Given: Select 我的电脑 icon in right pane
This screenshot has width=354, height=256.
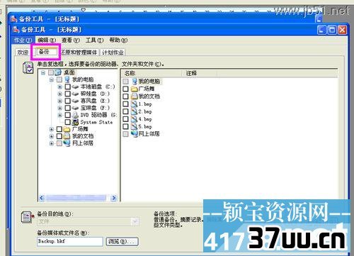Looking at the screenshot, I should click(135, 81).
